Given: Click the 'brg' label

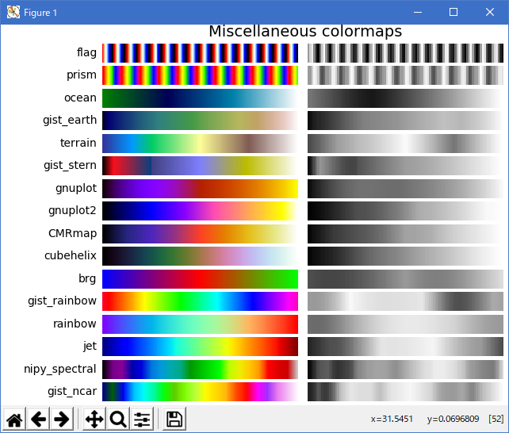Looking at the screenshot, I should click(87, 278).
